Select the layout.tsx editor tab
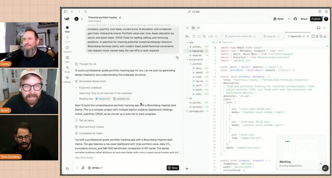Image resolution: width=332 pixels, height=178 pixels. pos(296,36)
